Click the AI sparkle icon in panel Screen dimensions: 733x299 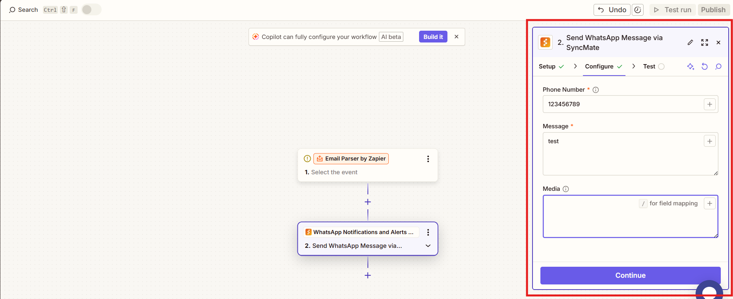pyautogui.click(x=690, y=66)
